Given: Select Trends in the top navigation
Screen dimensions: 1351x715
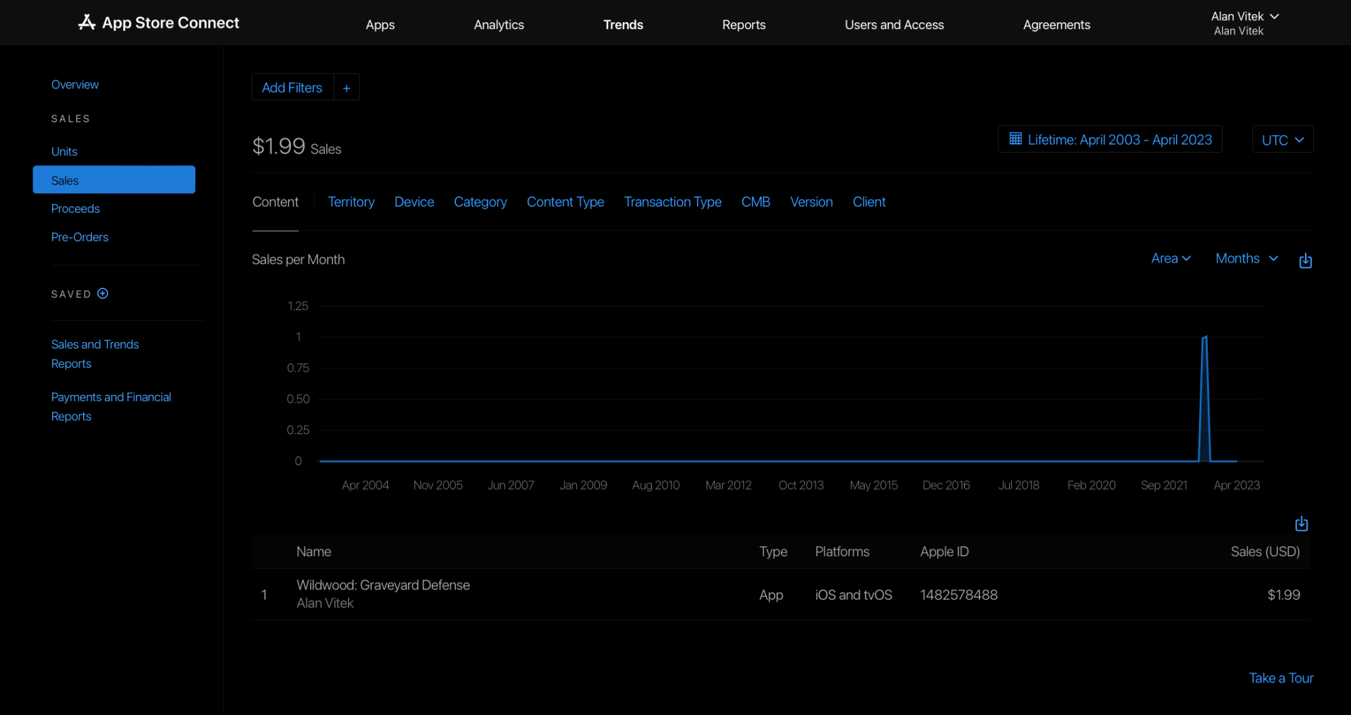Looking at the screenshot, I should pyautogui.click(x=623, y=25).
